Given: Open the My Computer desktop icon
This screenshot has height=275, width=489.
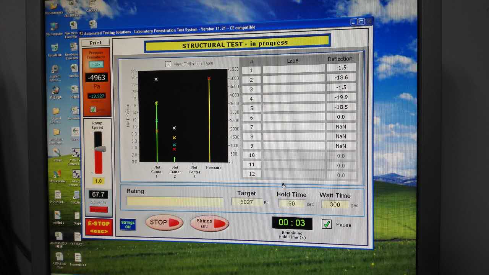Looking at the screenshot, I should point(54,29).
